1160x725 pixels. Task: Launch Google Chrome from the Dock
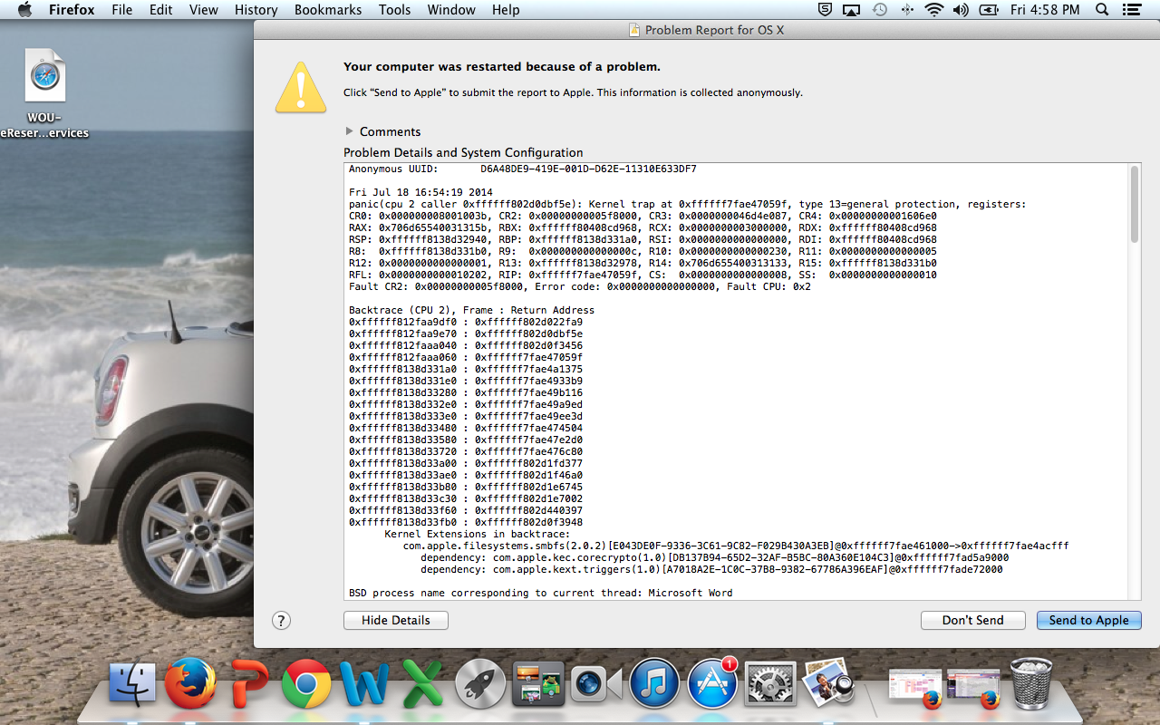(306, 684)
